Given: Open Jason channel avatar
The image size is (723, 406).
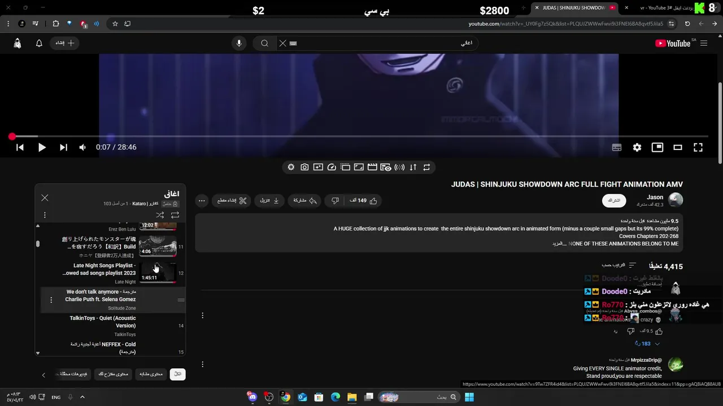Looking at the screenshot, I should 676,200.
